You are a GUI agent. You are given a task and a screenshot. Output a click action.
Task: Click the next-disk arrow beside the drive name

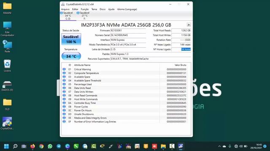coord(189,25)
